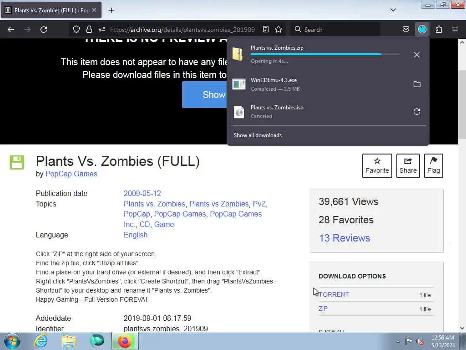Open the list all tabs dropdown
The height and width of the screenshot is (350, 466).
point(393,10)
